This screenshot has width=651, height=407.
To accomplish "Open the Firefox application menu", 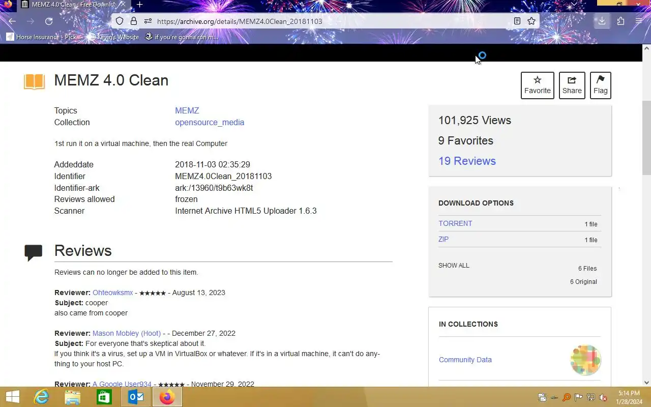I will [639, 21].
